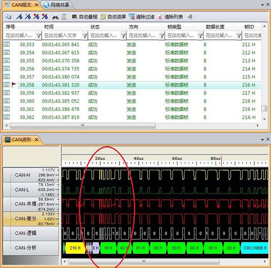
Task: Click the red flag marker on row 39,358
Action: point(14,85)
